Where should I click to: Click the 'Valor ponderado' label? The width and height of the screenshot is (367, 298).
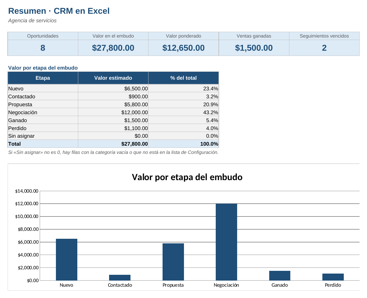[x=184, y=36]
